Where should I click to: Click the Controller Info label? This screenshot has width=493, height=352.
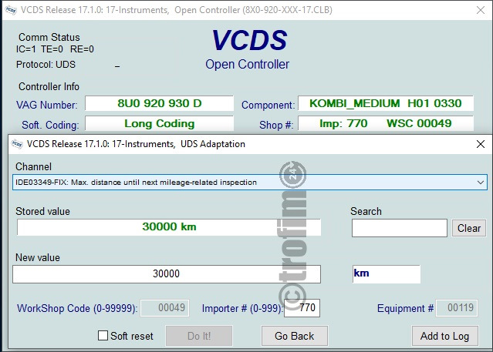[x=49, y=87]
